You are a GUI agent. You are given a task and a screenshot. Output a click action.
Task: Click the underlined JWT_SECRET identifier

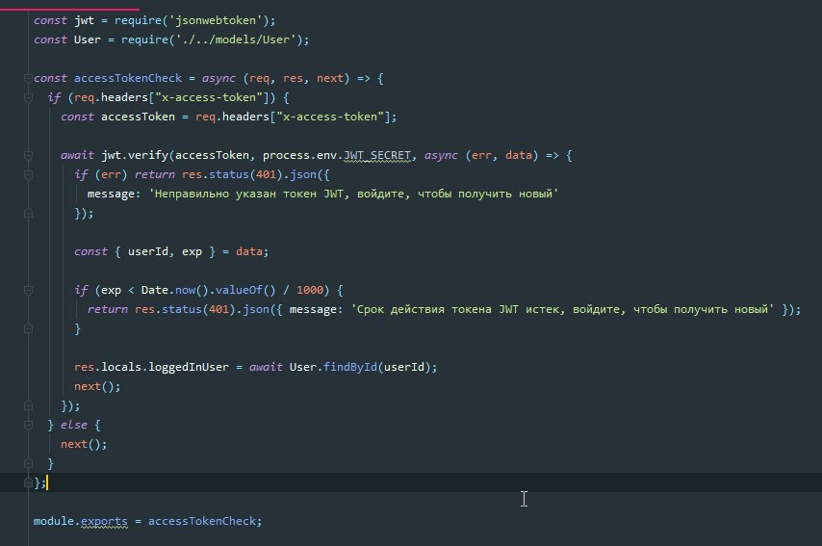pyautogui.click(x=377, y=155)
